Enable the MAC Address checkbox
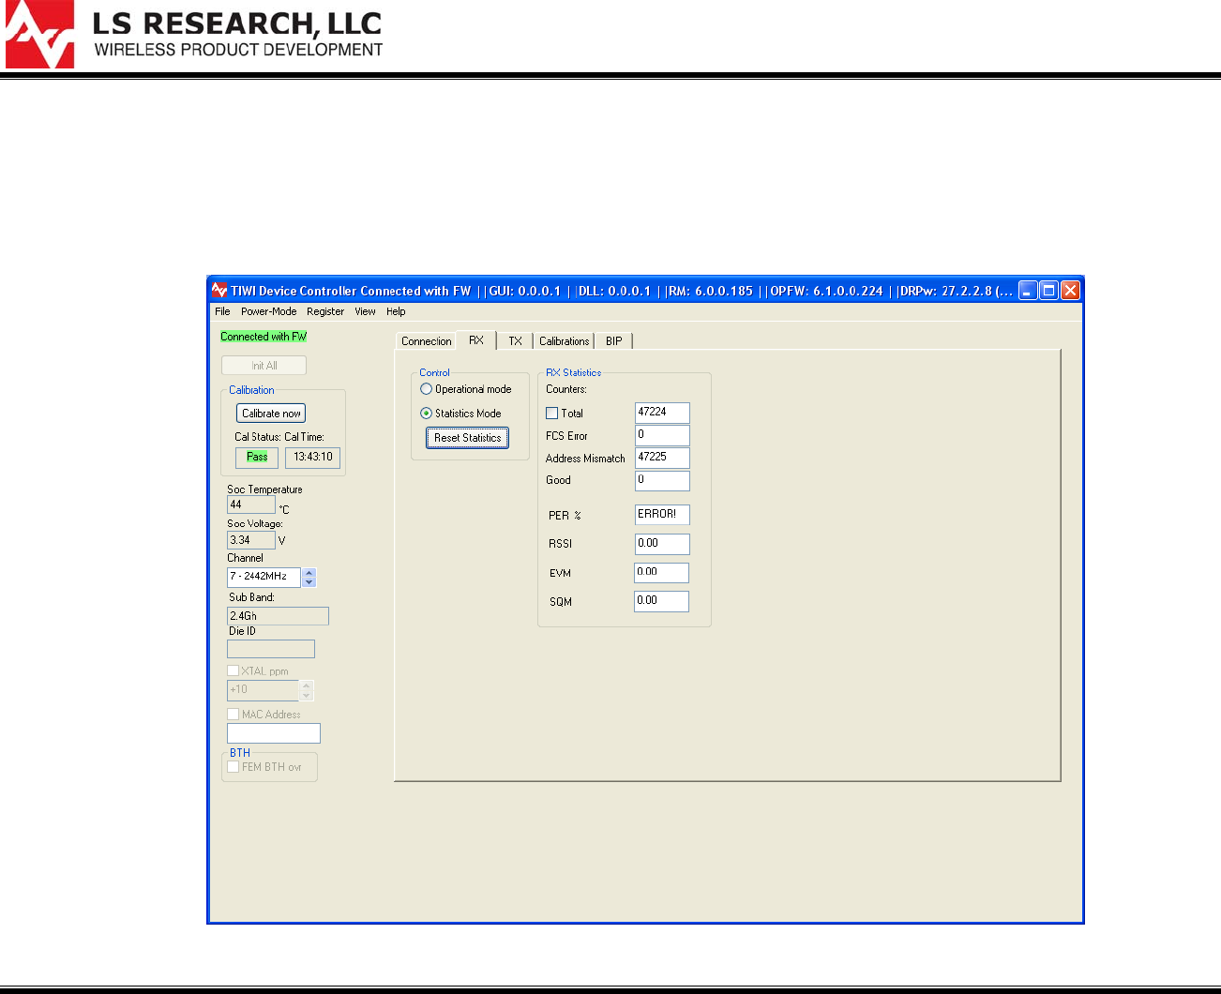1221x994 pixels. [234, 714]
